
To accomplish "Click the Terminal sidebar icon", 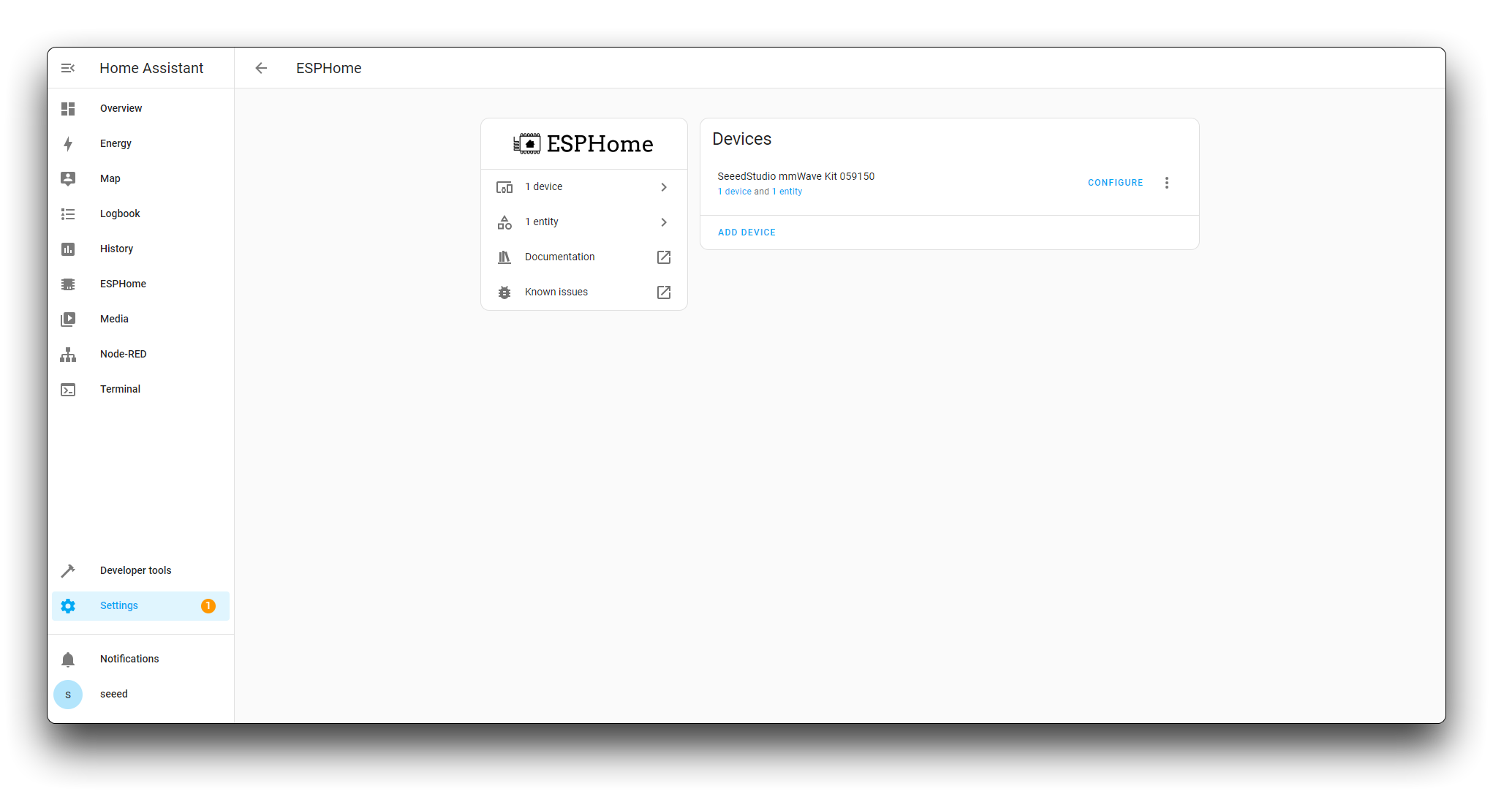I will click(68, 389).
